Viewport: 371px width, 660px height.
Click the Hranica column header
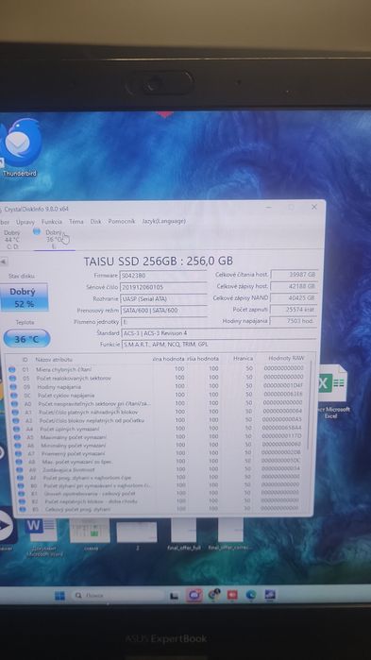coord(244,358)
